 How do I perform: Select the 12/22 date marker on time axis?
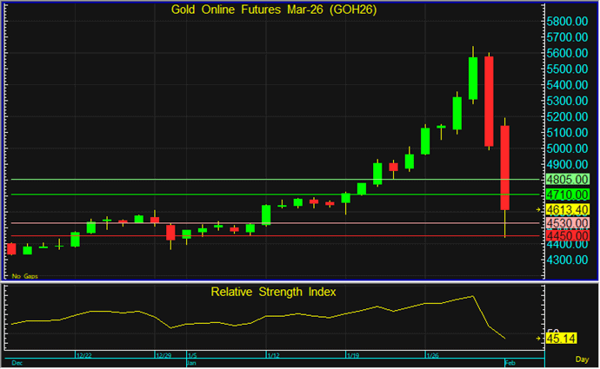point(84,354)
